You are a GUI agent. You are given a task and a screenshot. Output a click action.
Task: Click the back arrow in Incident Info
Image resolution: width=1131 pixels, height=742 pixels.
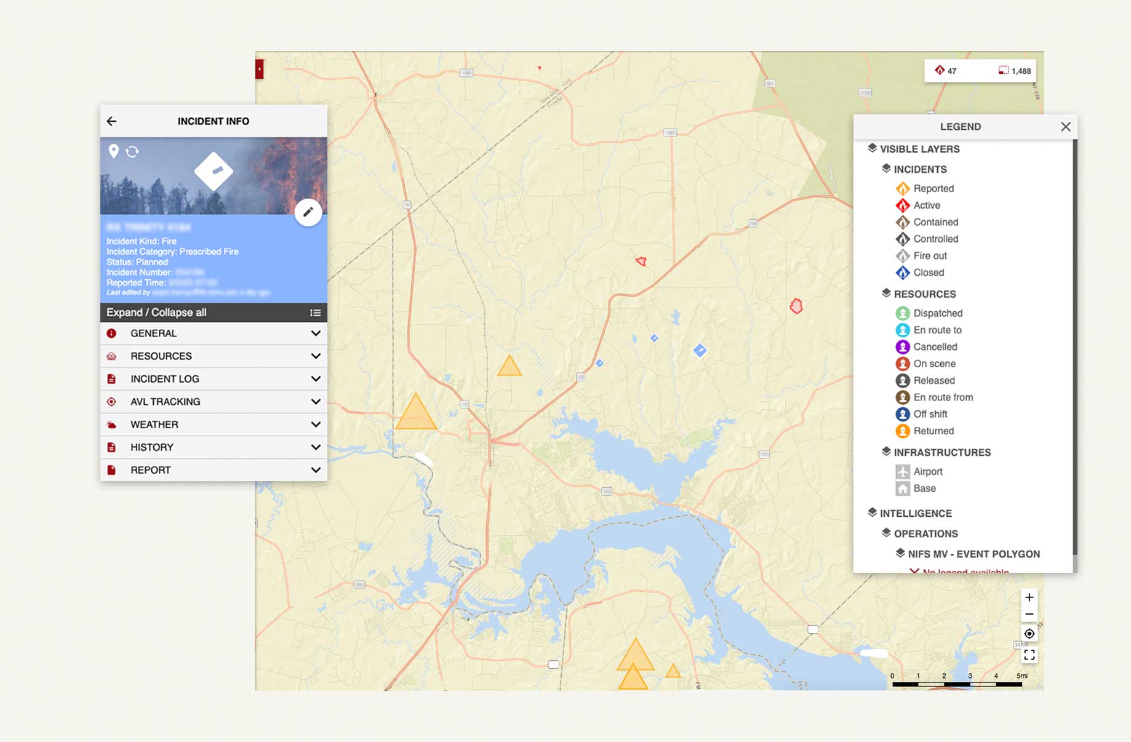111,121
